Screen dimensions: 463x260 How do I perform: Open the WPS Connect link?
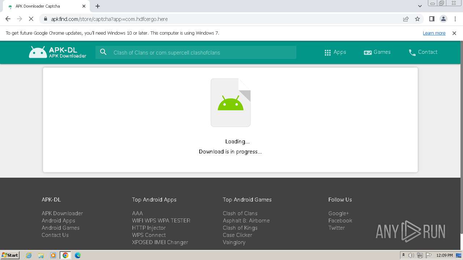[149, 235]
